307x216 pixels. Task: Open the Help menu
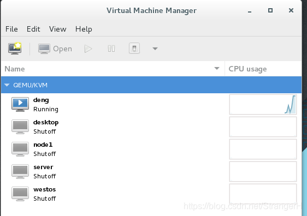coord(84,29)
